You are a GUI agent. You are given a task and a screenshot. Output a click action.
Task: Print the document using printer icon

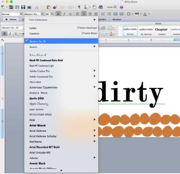click(x=29, y=7)
